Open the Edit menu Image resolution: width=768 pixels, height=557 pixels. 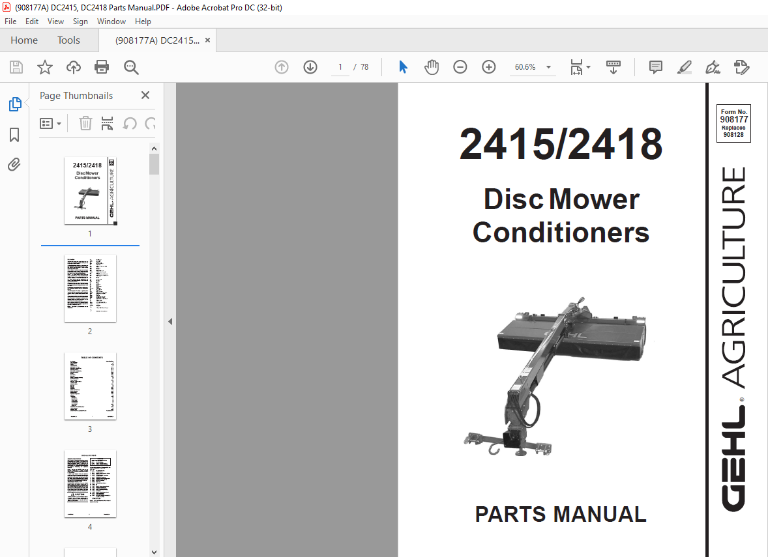[x=32, y=21]
